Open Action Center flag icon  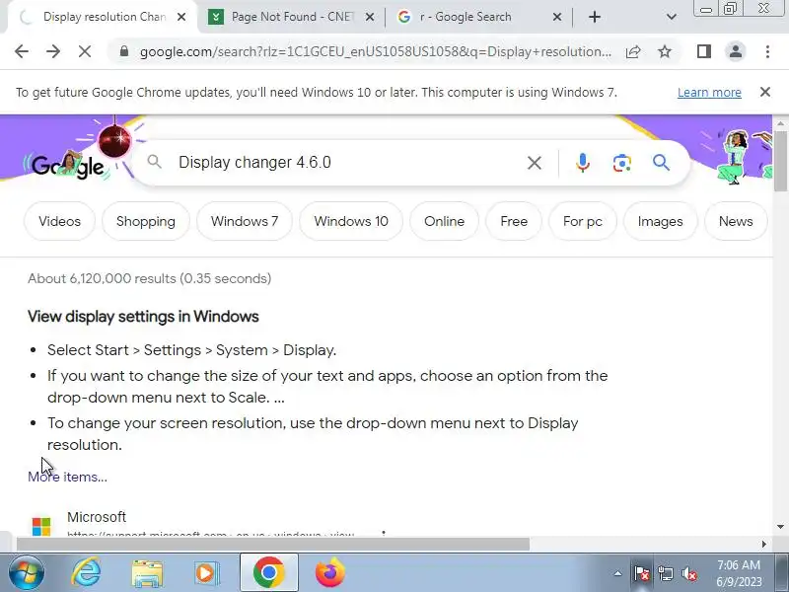click(x=641, y=573)
